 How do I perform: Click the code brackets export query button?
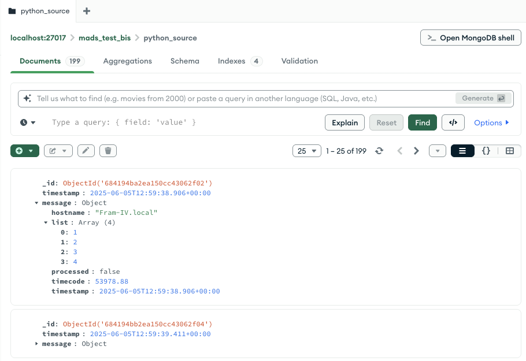(453, 122)
